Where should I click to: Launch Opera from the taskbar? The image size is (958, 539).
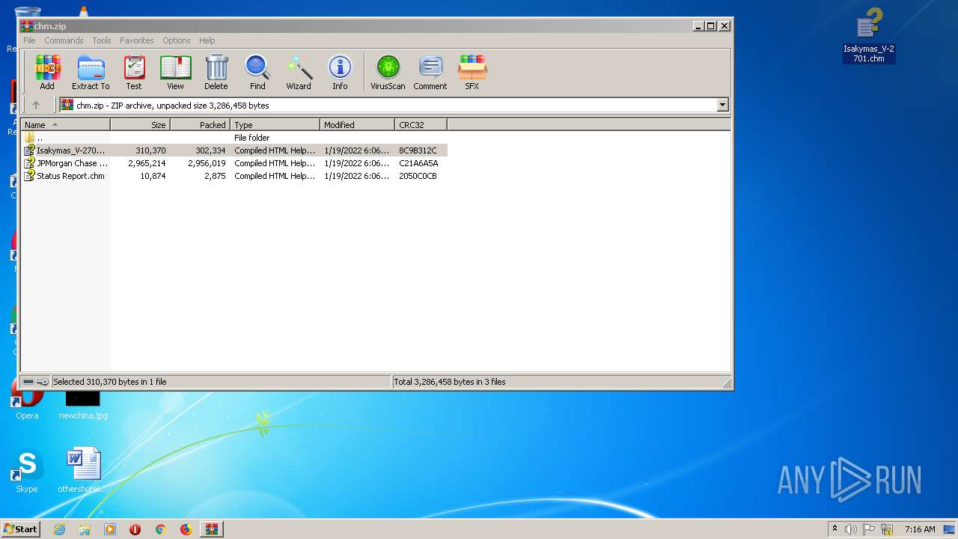tap(135, 529)
